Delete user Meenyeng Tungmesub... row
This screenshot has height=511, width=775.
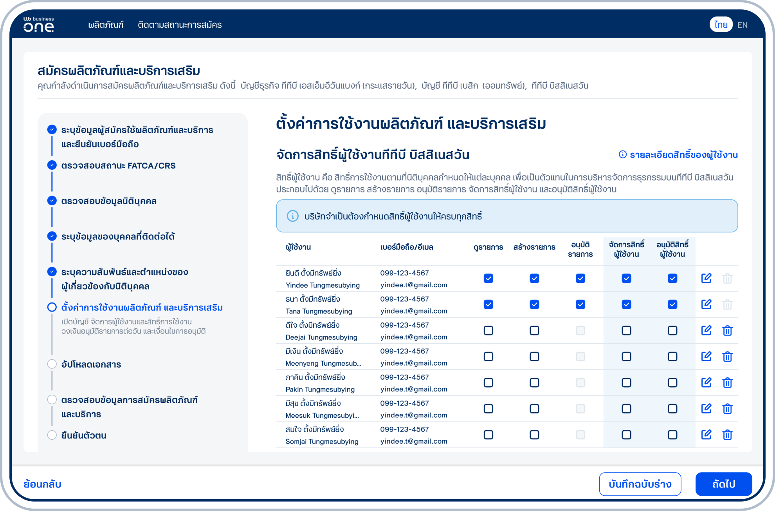(x=727, y=357)
